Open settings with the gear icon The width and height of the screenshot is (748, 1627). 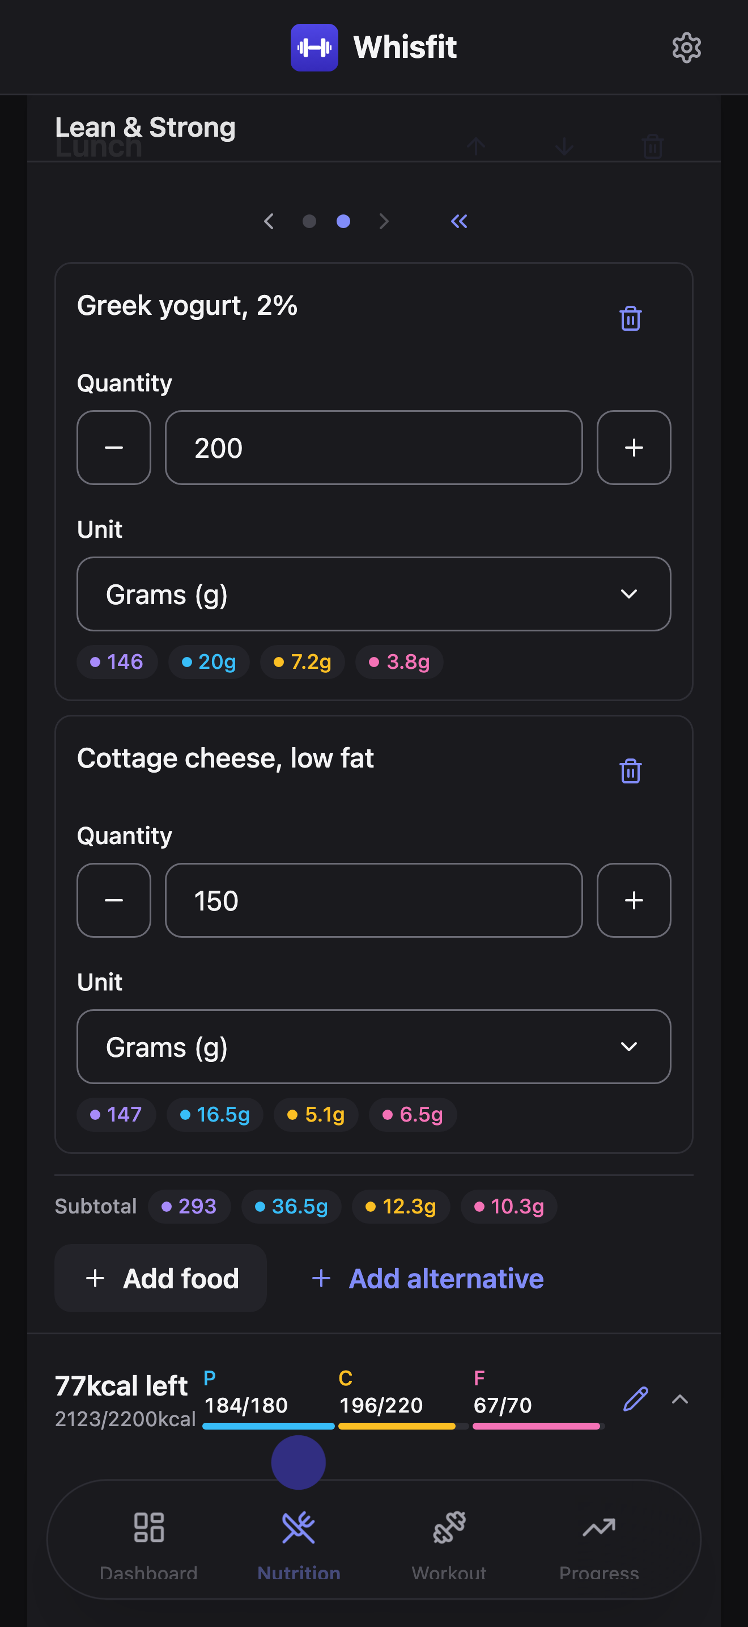[x=686, y=48]
